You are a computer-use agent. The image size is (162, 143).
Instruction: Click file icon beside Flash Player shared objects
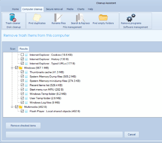point(26,111)
